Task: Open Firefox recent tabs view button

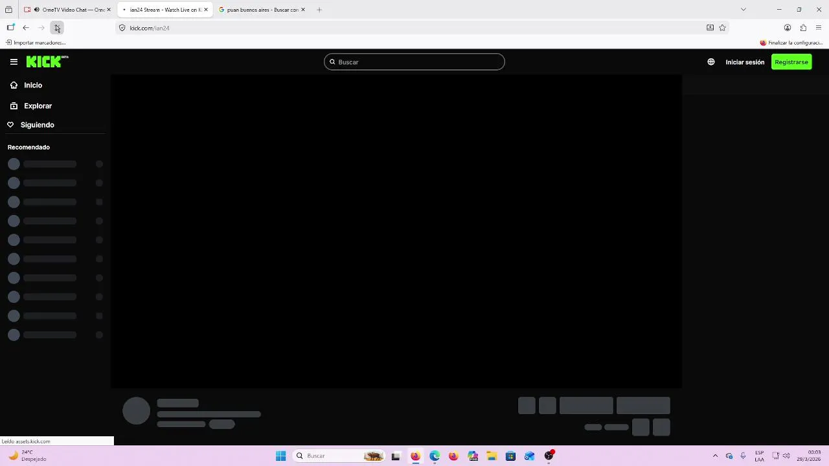Action: (x=8, y=10)
